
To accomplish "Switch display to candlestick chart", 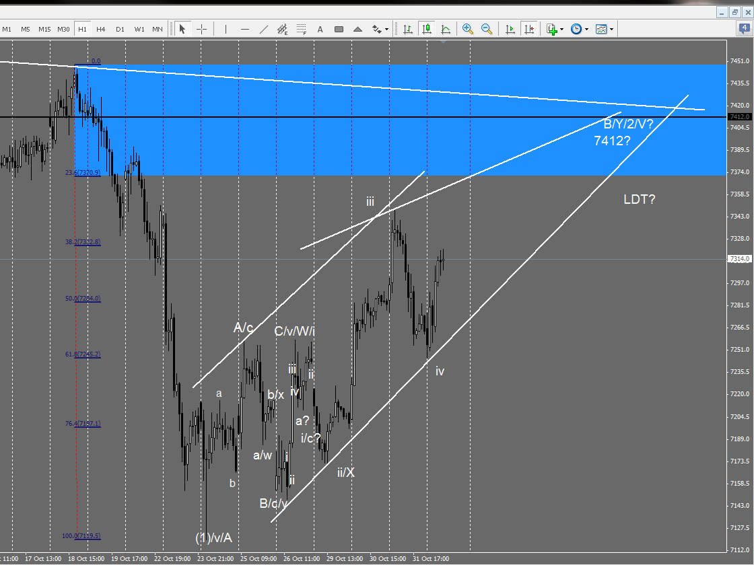I will click(425, 29).
